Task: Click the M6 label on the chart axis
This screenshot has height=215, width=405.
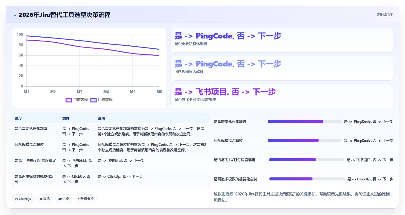Action: [159, 92]
